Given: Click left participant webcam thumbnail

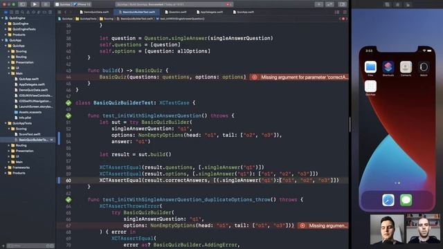Looking at the screenshot, I should pos(387,229).
